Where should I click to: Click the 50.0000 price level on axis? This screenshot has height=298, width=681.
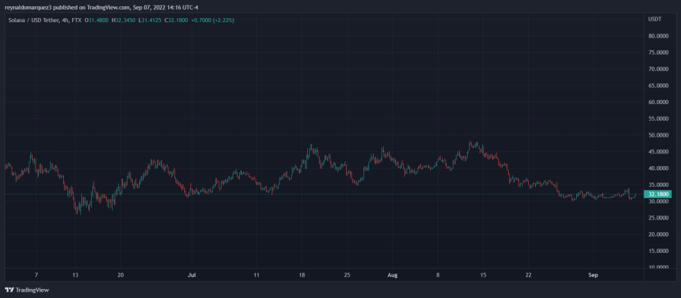click(x=657, y=135)
